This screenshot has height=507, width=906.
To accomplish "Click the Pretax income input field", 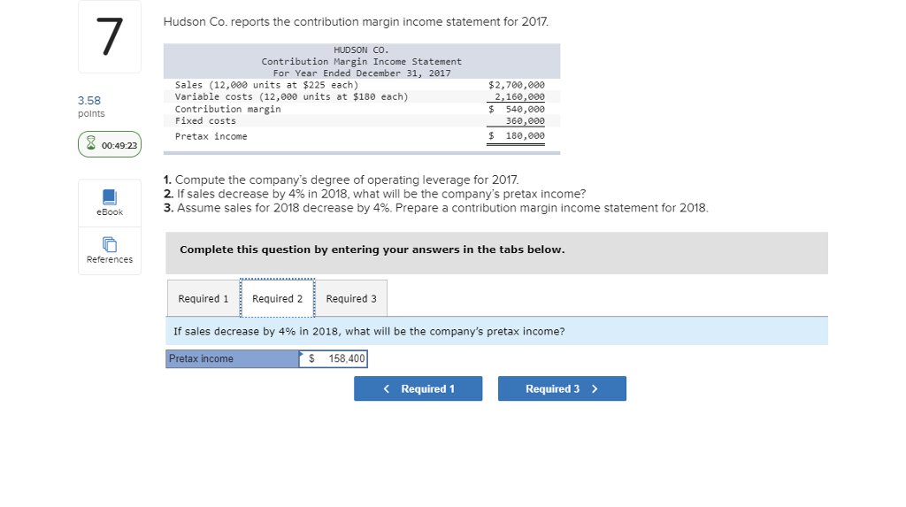I will tap(334, 359).
